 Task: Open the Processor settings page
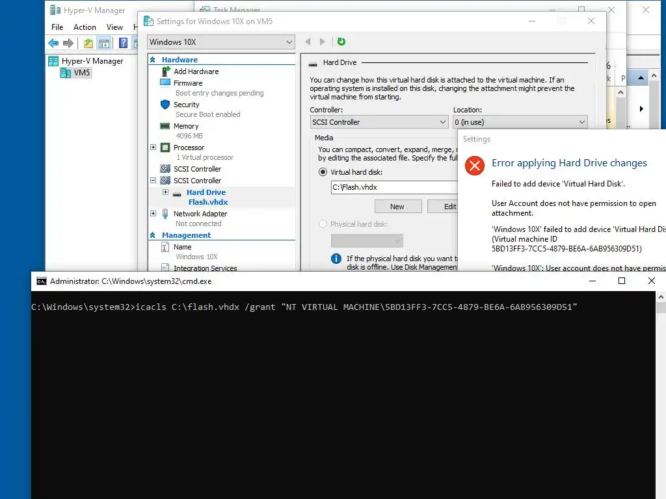click(x=189, y=147)
